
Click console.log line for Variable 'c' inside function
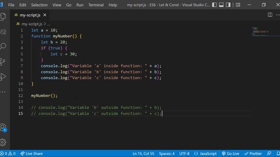click(x=101, y=78)
